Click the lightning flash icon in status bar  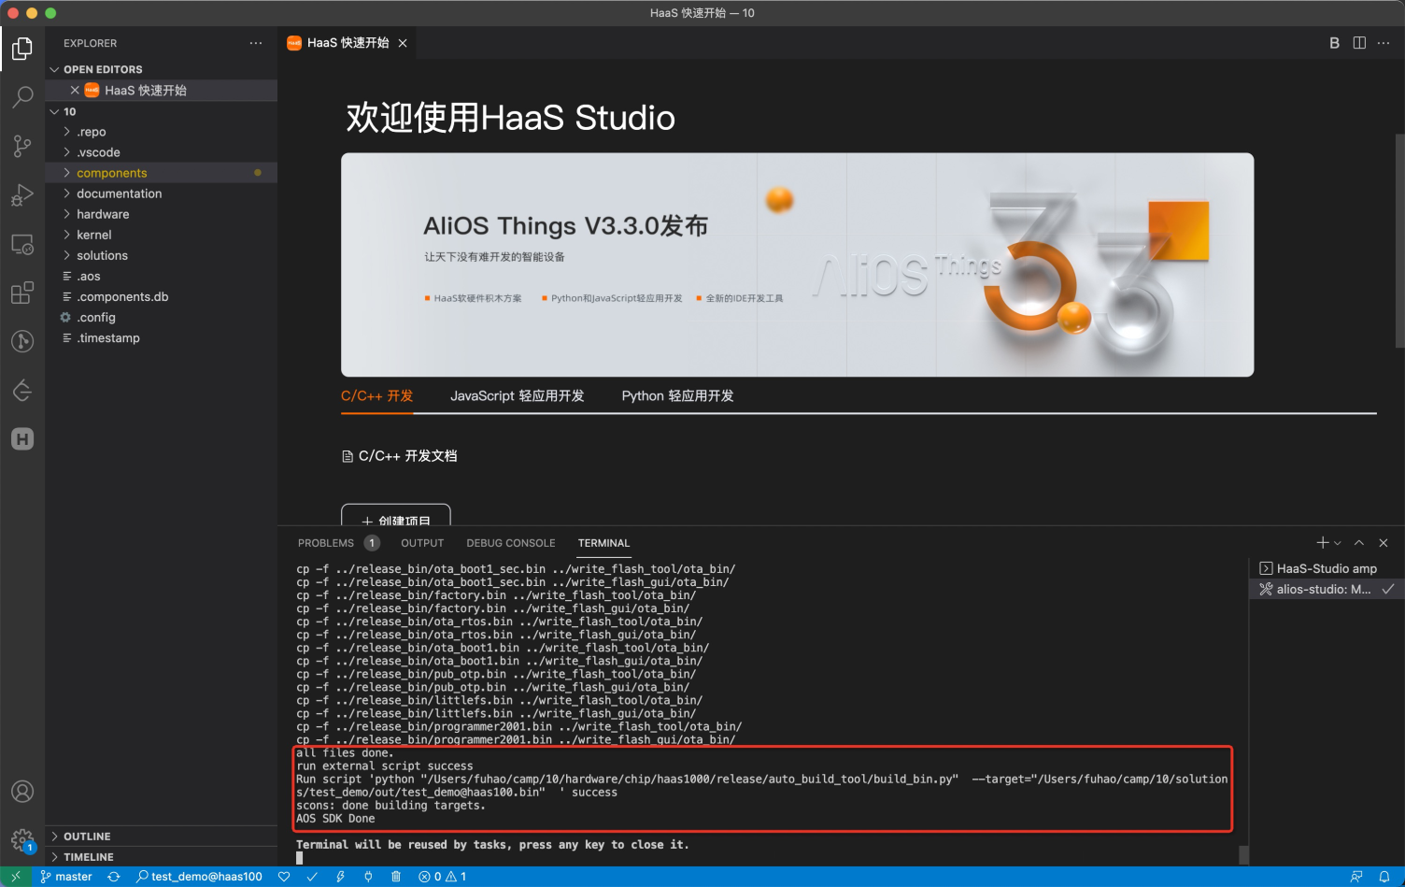340,877
